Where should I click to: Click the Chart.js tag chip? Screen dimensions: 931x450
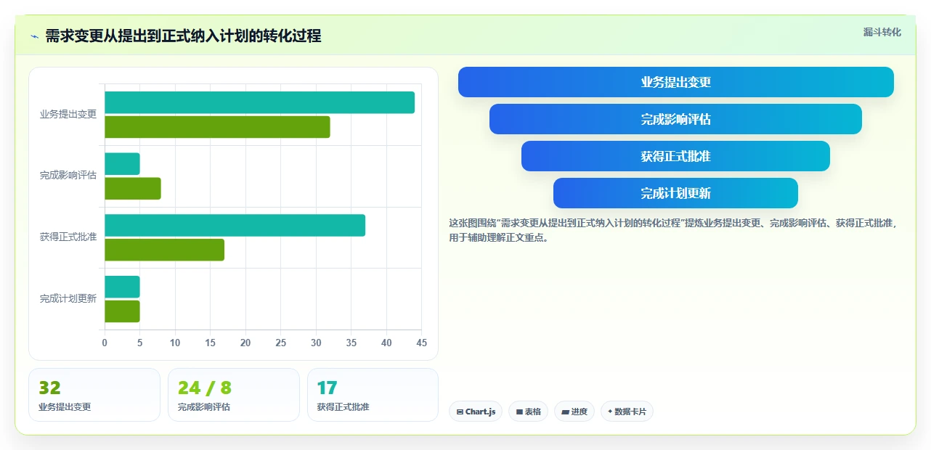pos(476,412)
